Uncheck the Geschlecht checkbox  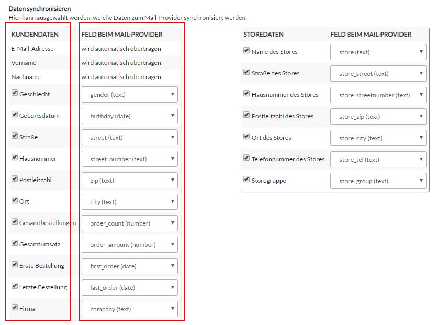[15, 93]
